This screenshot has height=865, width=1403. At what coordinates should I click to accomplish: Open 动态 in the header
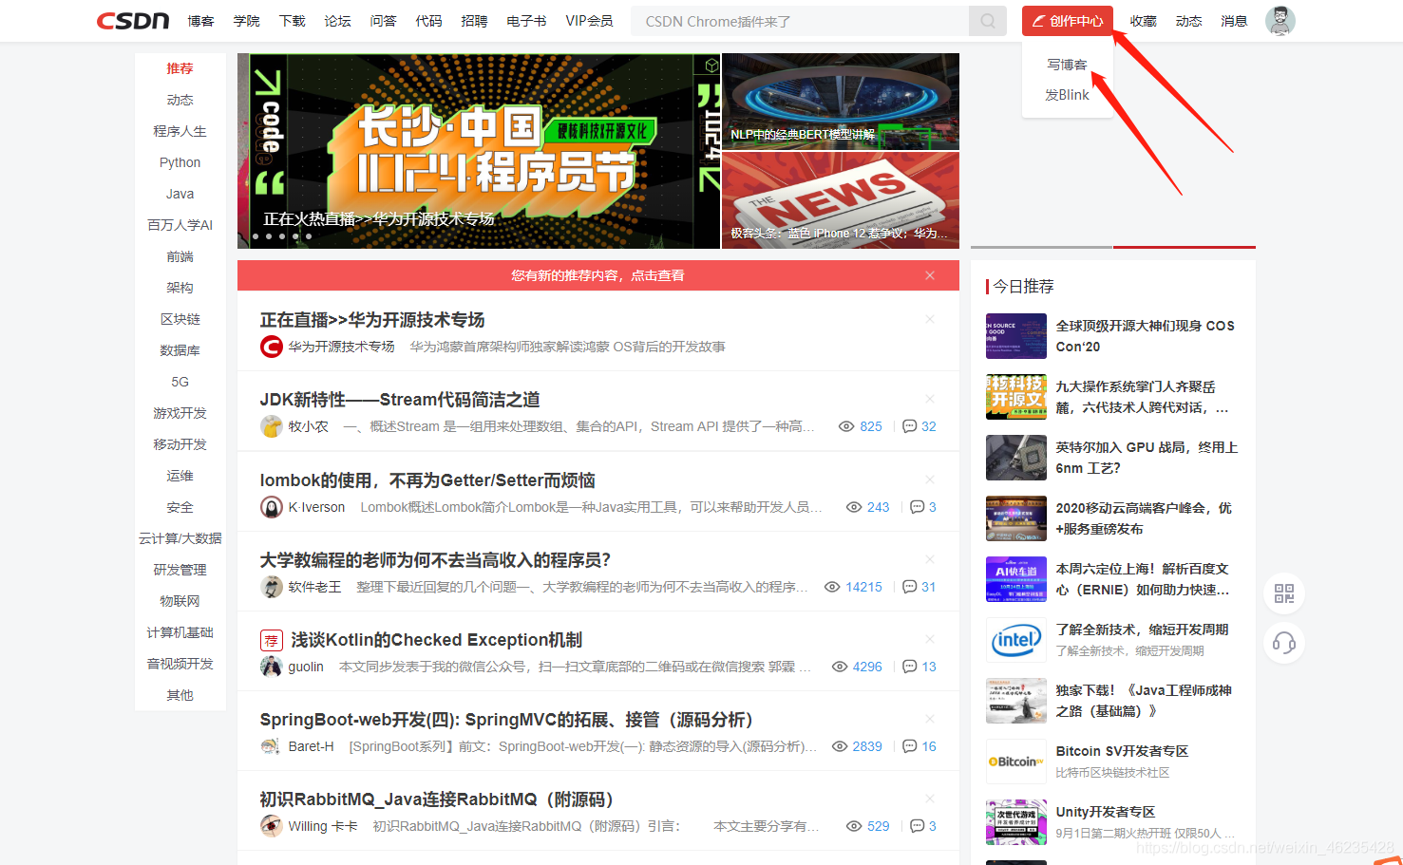click(x=1188, y=21)
